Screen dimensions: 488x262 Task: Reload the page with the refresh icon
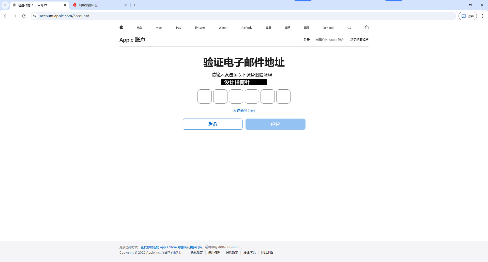[x=24, y=16]
